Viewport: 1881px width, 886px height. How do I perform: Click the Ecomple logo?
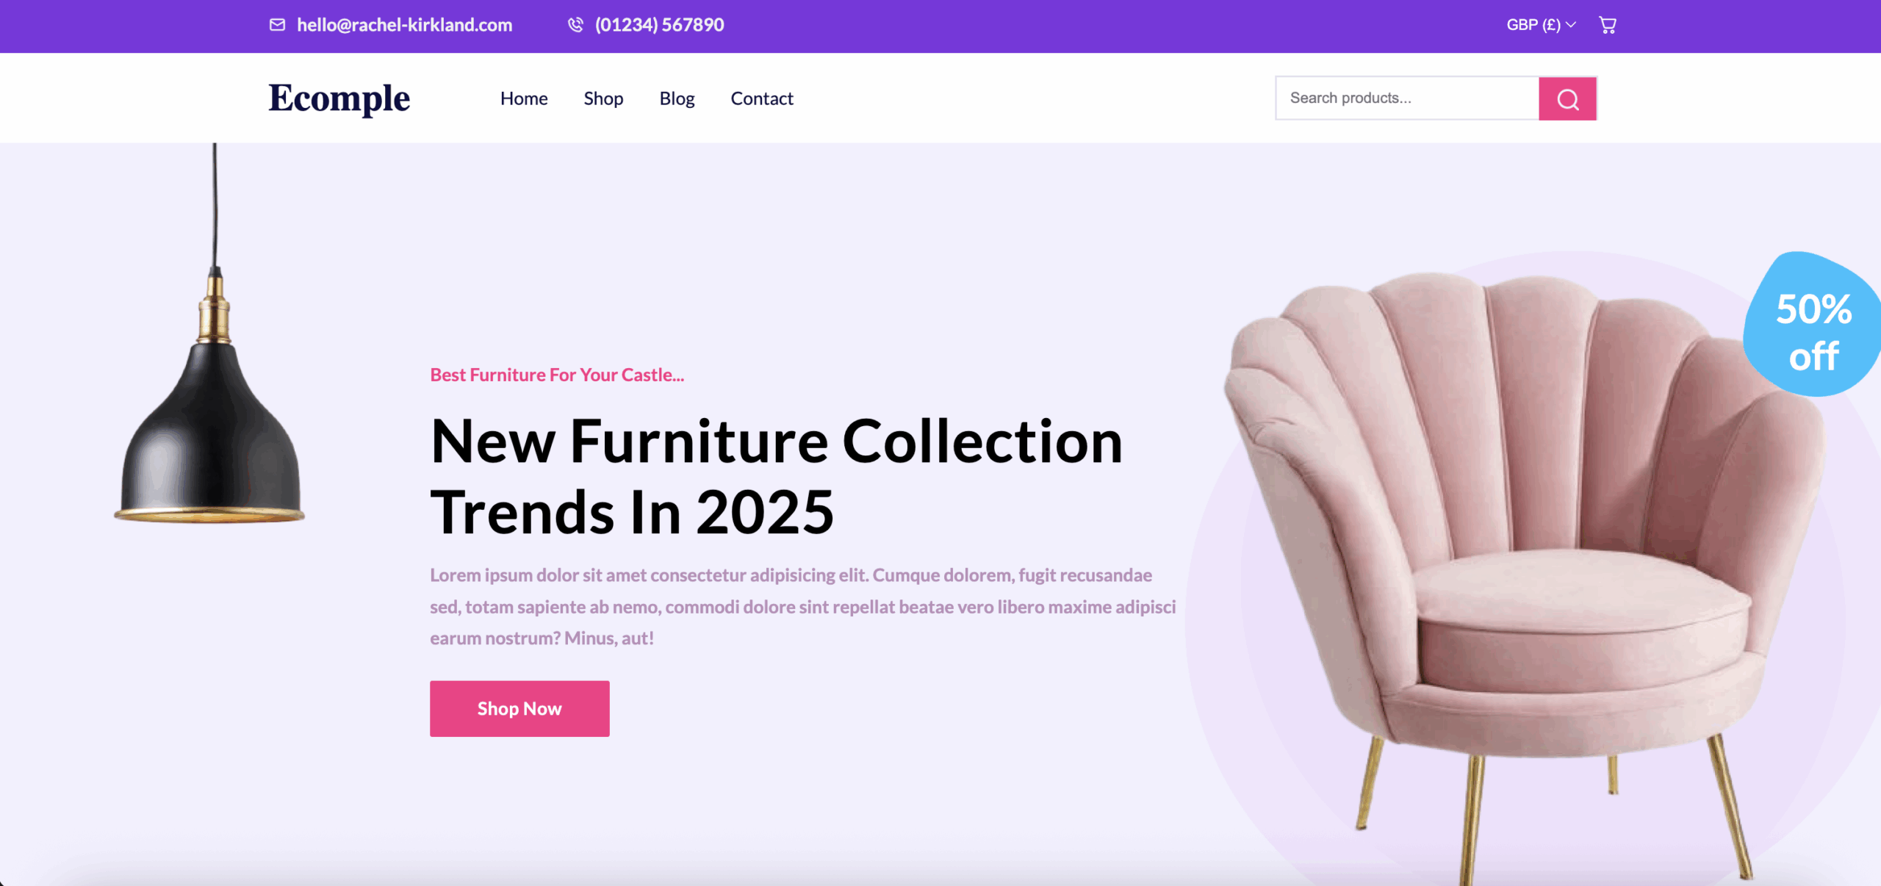tap(339, 99)
